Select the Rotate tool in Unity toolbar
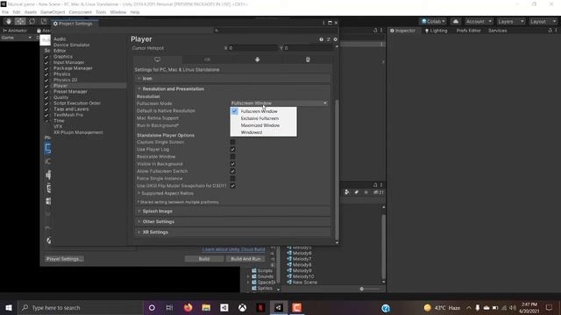This screenshot has width=561, height=315. click(32, 21)
